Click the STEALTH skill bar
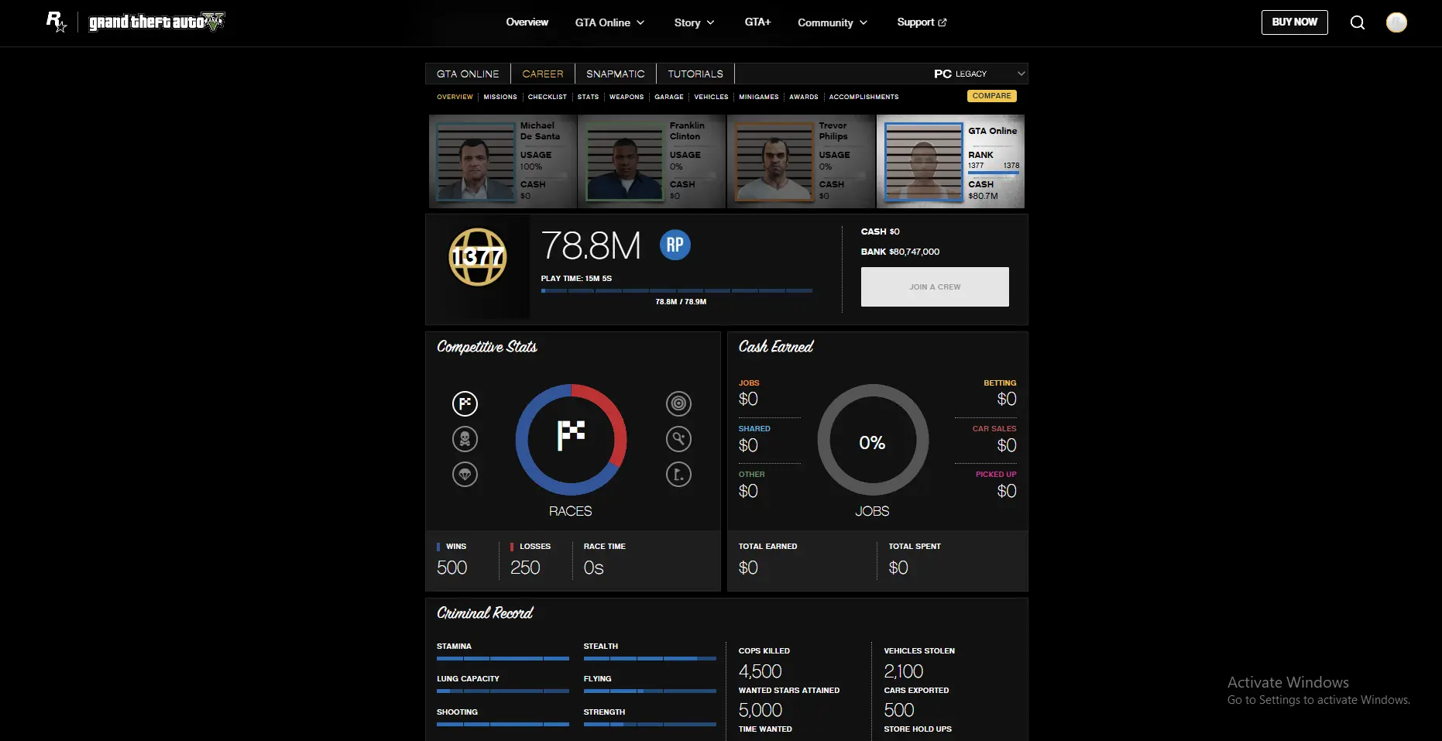 click(x=650, y=658)
